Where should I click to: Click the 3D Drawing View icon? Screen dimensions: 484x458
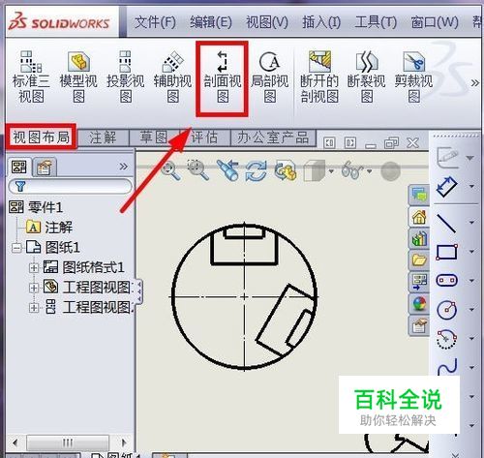[x=286, y=170]
